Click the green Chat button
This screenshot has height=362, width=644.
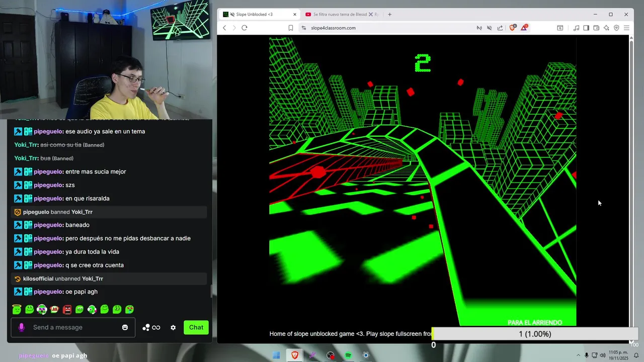pos(196,327)
